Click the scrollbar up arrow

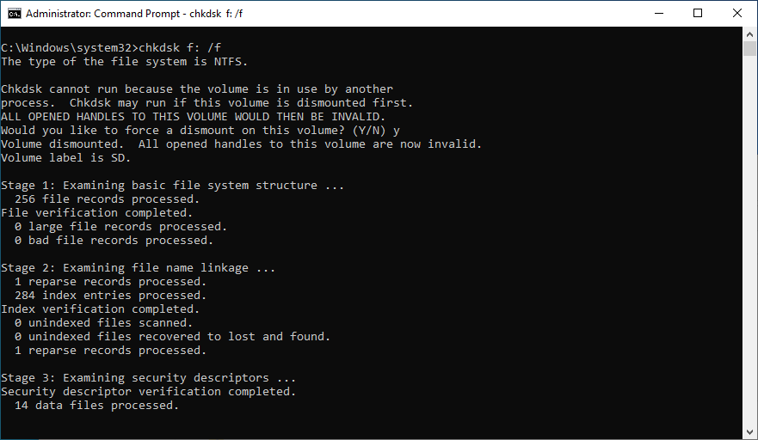click(750, 34)
